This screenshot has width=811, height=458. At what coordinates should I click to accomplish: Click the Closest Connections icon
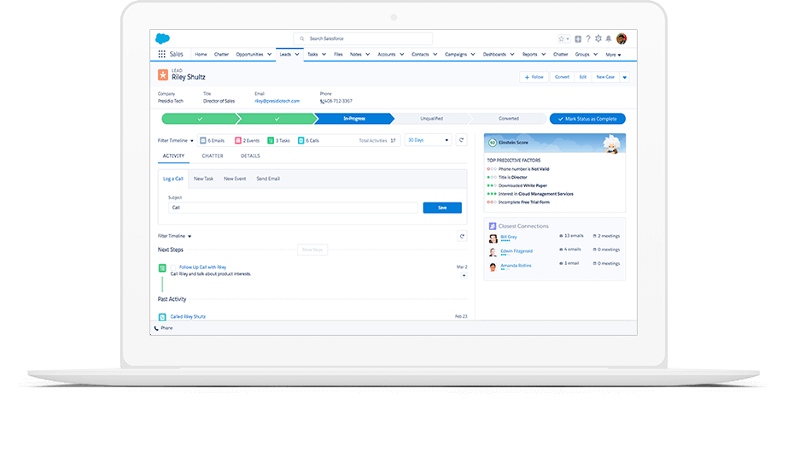tap(493, 226)
